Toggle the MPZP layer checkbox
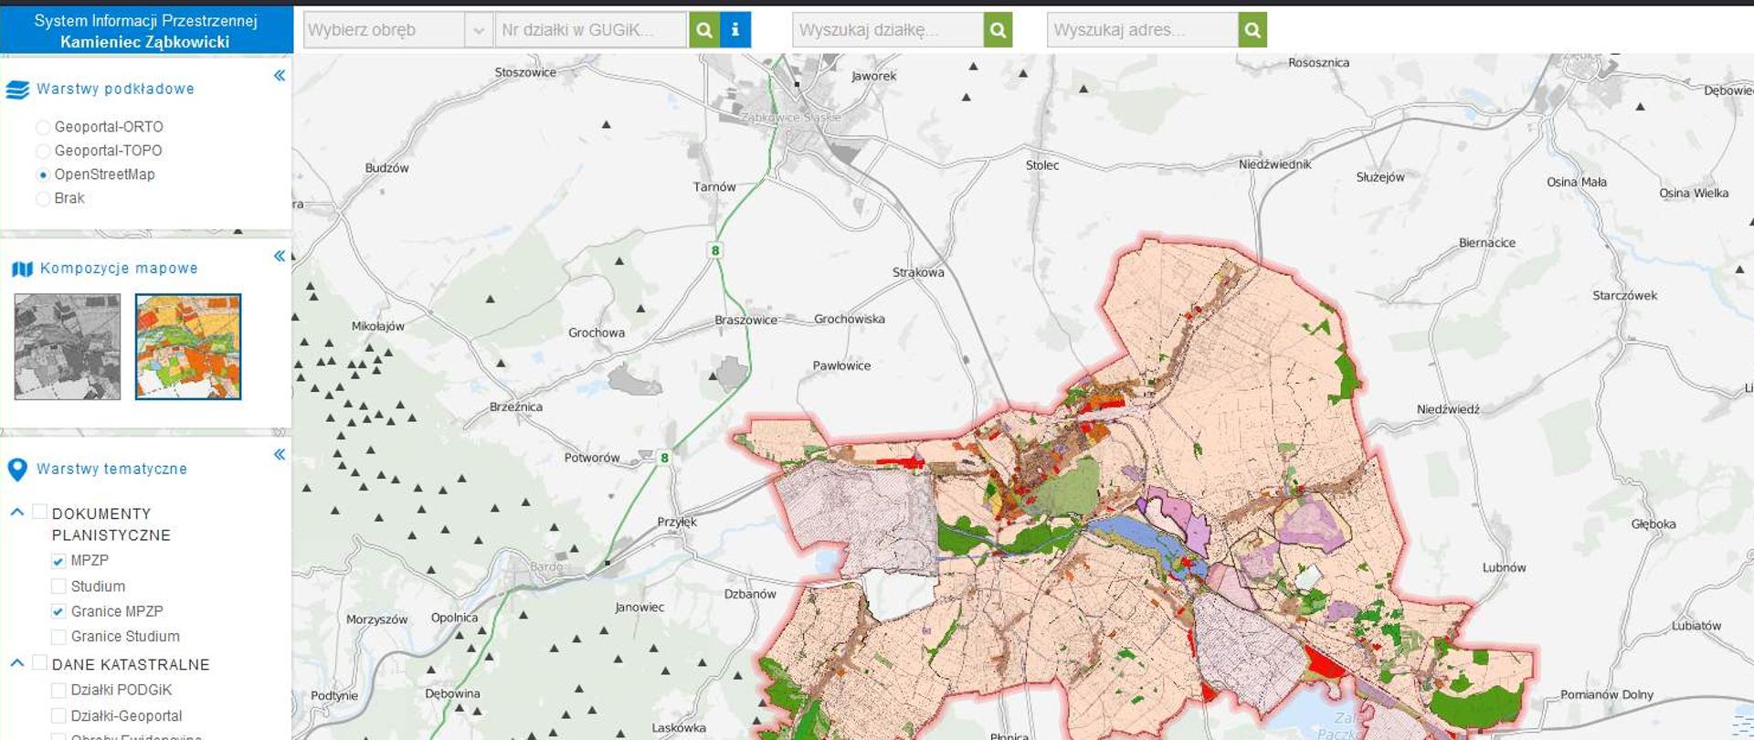This screenshot has width=1754, height=740. click(x=58, y=561)
